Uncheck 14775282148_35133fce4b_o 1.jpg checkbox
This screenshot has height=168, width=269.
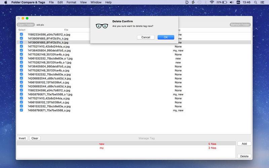pos(22,62)
